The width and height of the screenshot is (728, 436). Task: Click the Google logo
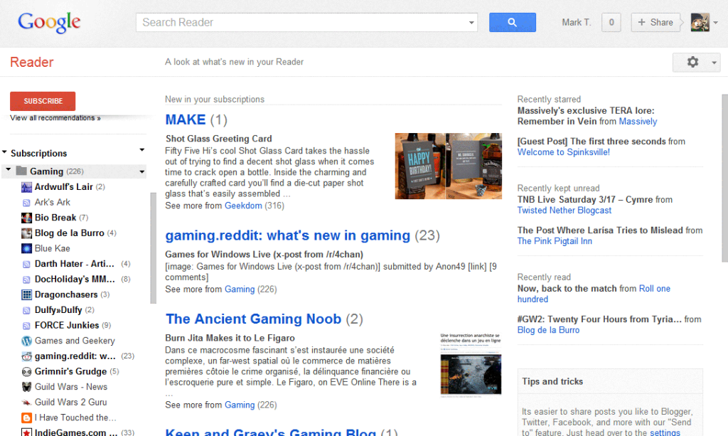(x=49, y=22)
